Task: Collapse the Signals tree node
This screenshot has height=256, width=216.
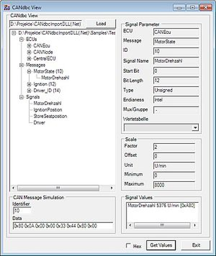Action: point(22,97)
